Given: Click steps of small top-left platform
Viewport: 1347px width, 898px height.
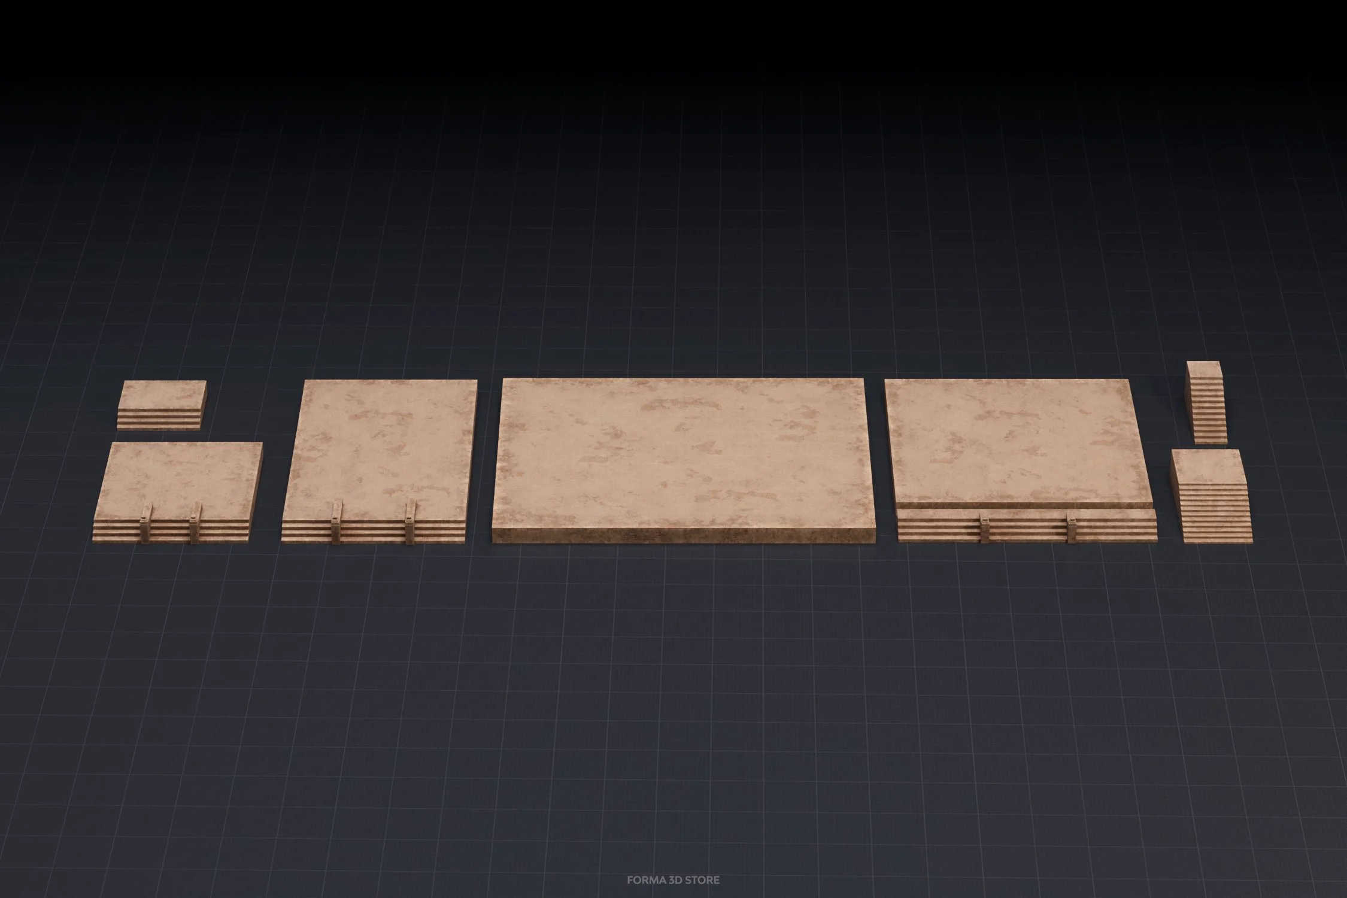Looking at the screenshot, I should click(x=159, y=419).
